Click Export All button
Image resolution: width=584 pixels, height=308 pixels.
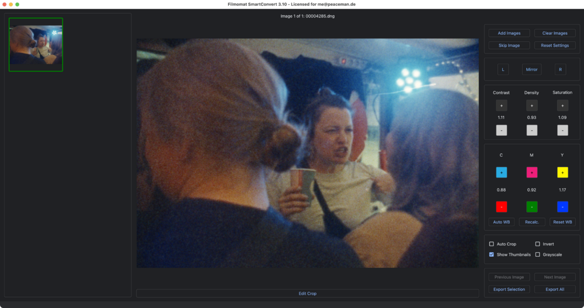pyautogui.click(x=555, y=289)
